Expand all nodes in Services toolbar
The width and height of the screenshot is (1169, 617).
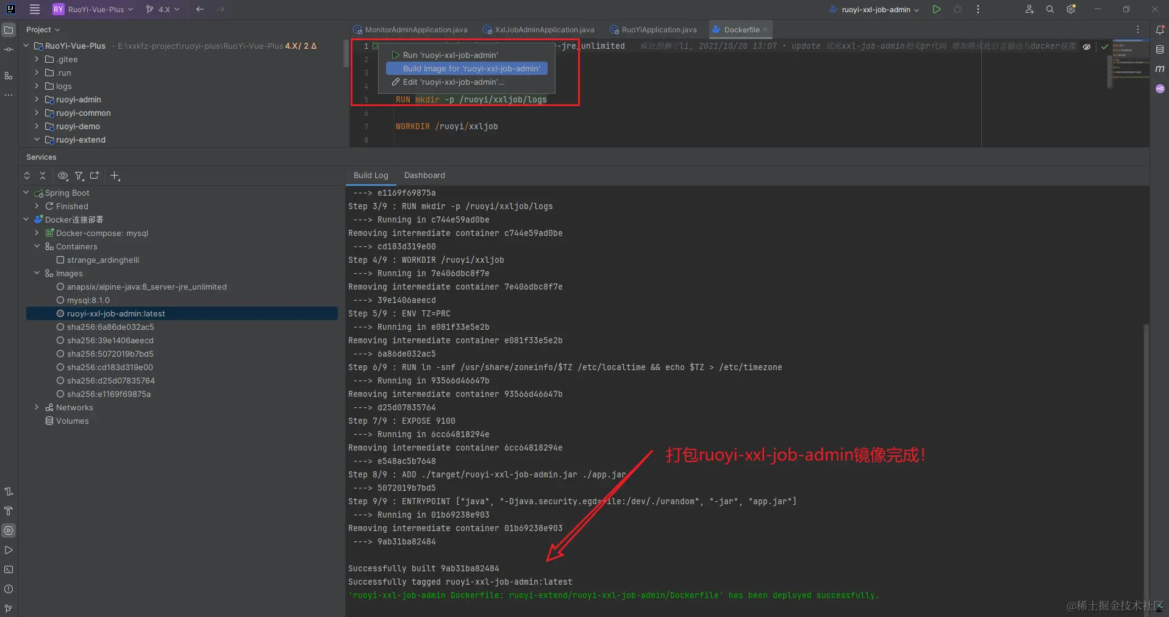click(27, 176)
